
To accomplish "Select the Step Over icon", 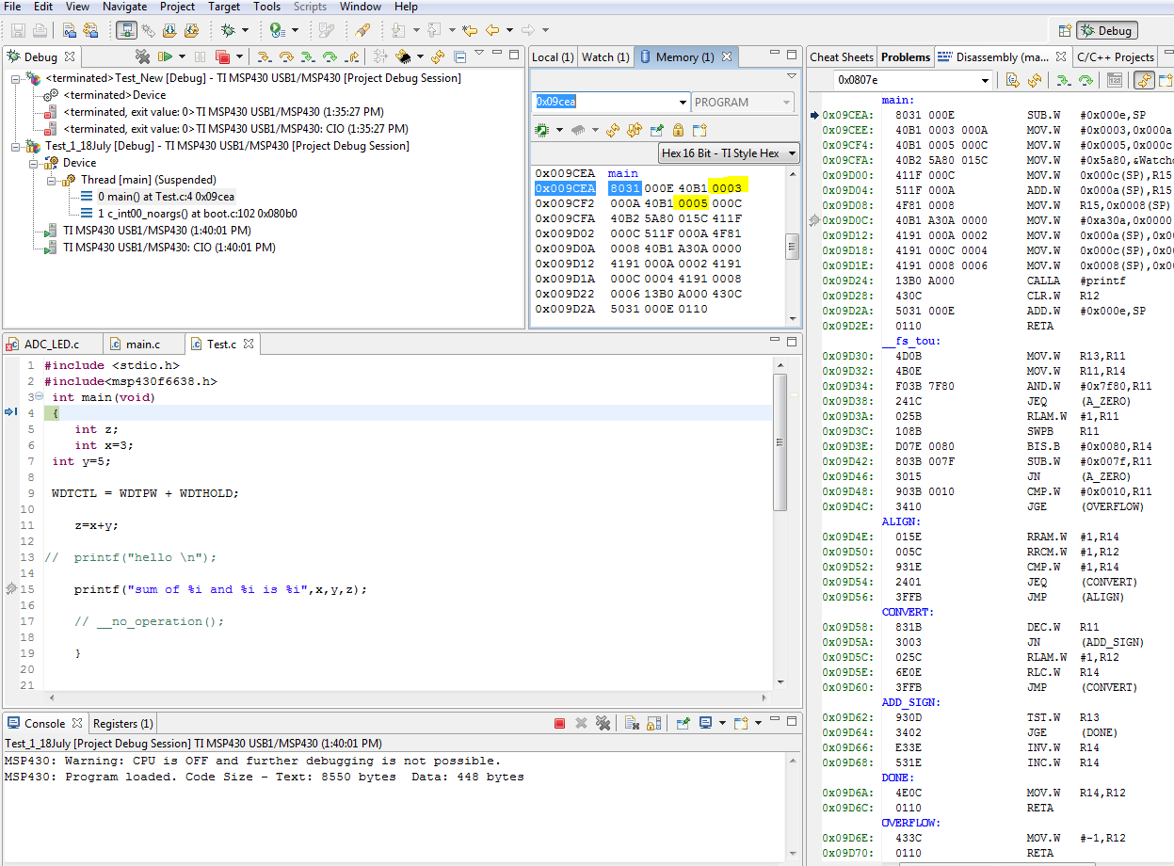I will click(x=286, y=56).
